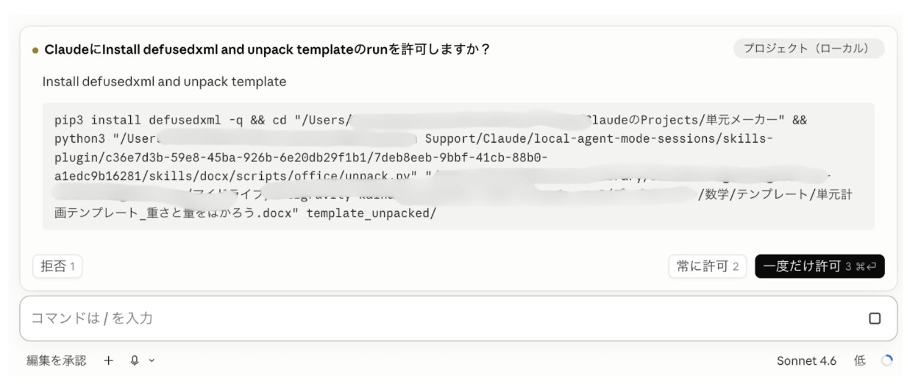Click the permission prompt heading text
Screen dimensions: 908x391
point(267,49)
